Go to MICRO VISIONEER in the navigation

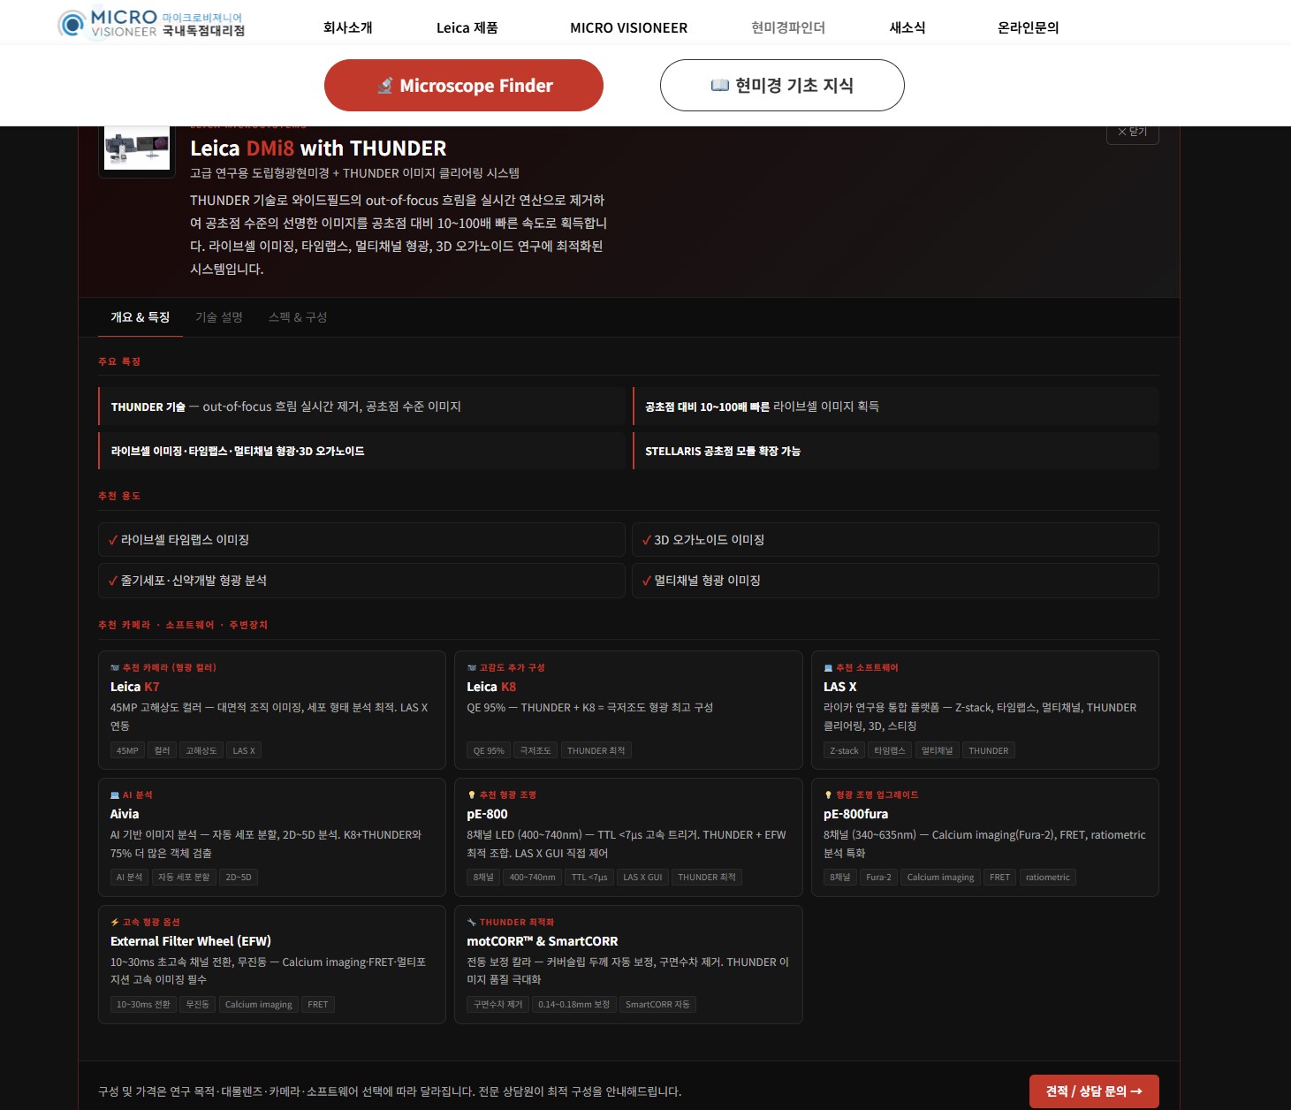click(x=628, y=27)
